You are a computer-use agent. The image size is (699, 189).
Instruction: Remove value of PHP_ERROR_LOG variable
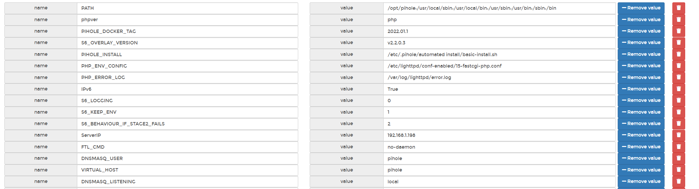pos(641,77)
